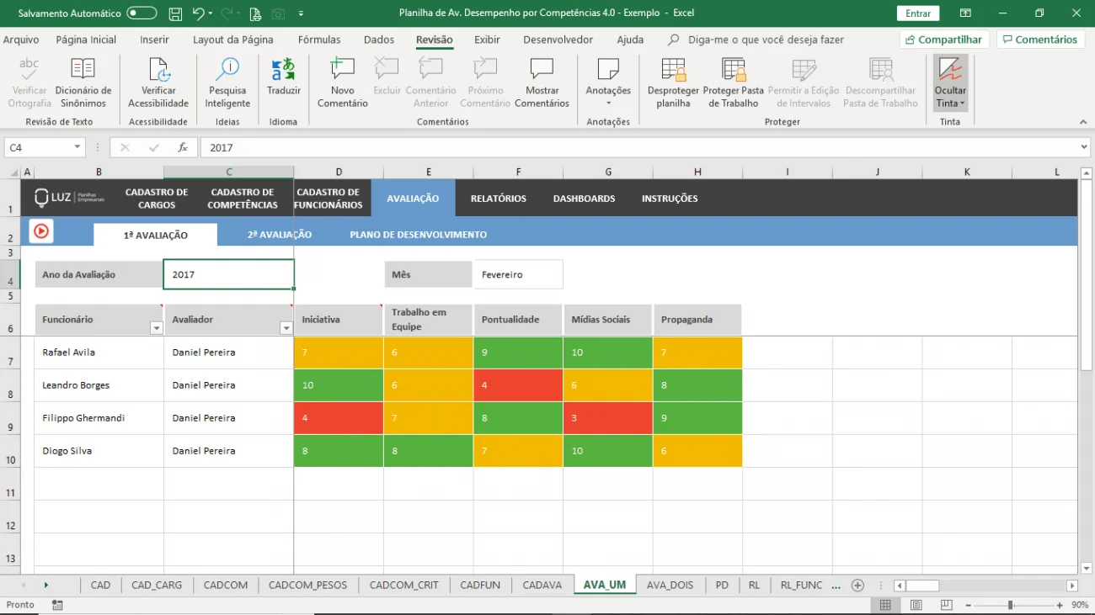Switch to the AVA_DOIS sheet tab
This screenshot has height=615, width=1095.
coord(670,585)
